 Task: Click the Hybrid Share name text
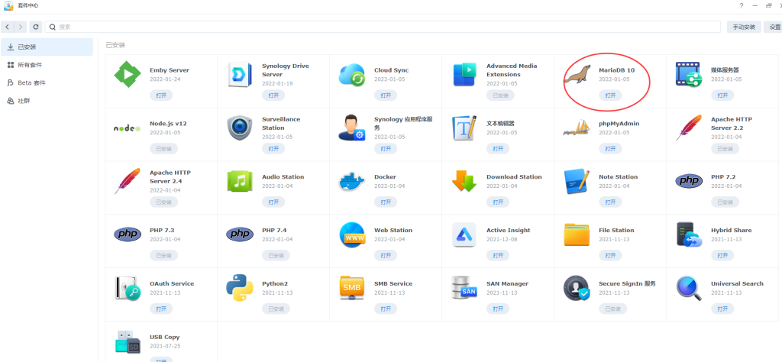coord(731,231)
